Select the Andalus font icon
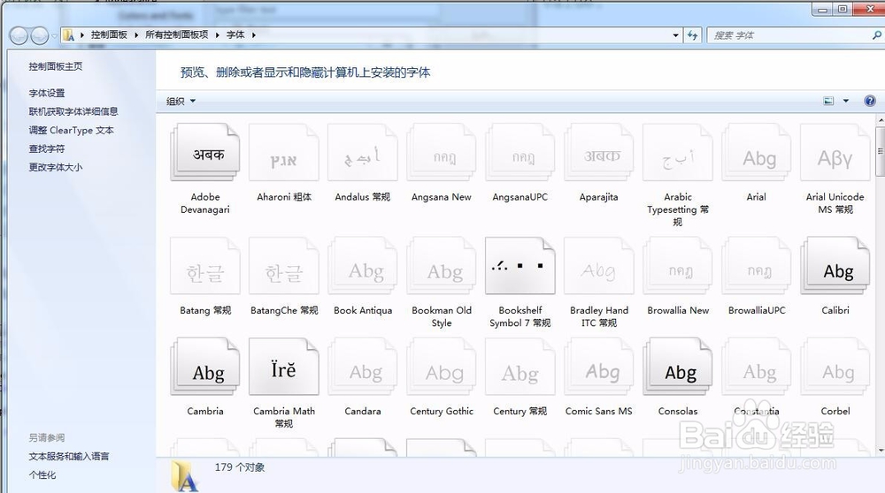Screen dimensions: 885x493 (362, 152)
